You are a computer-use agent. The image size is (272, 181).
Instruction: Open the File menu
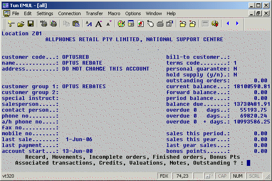point(16,13)
